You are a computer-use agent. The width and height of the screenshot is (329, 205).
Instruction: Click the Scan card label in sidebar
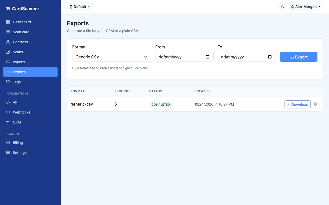[x=21, y=32]
